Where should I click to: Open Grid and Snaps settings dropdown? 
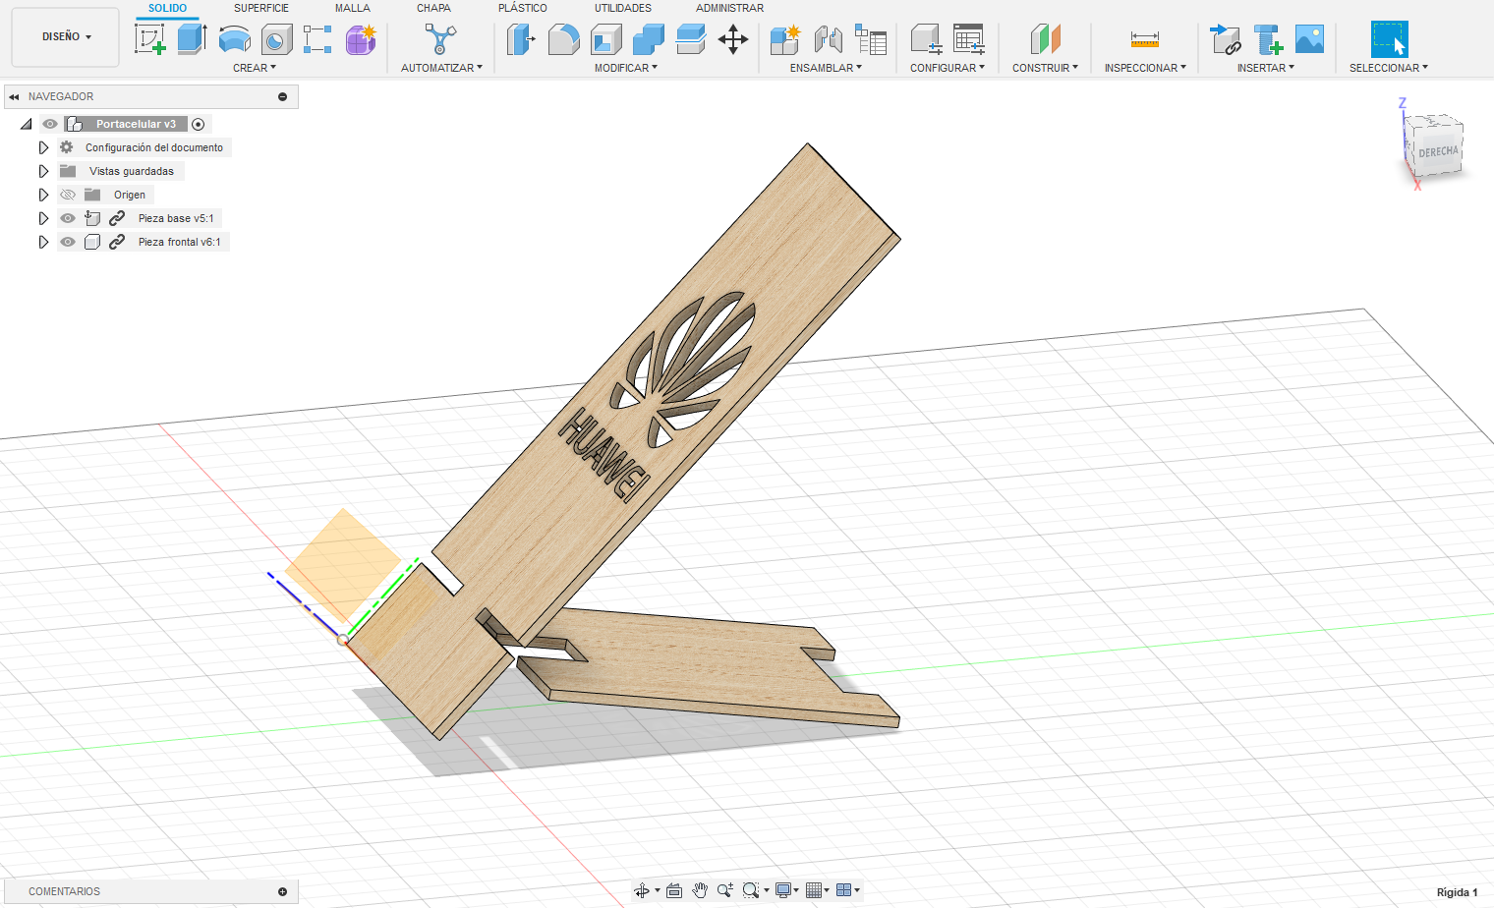click(816, 890)
